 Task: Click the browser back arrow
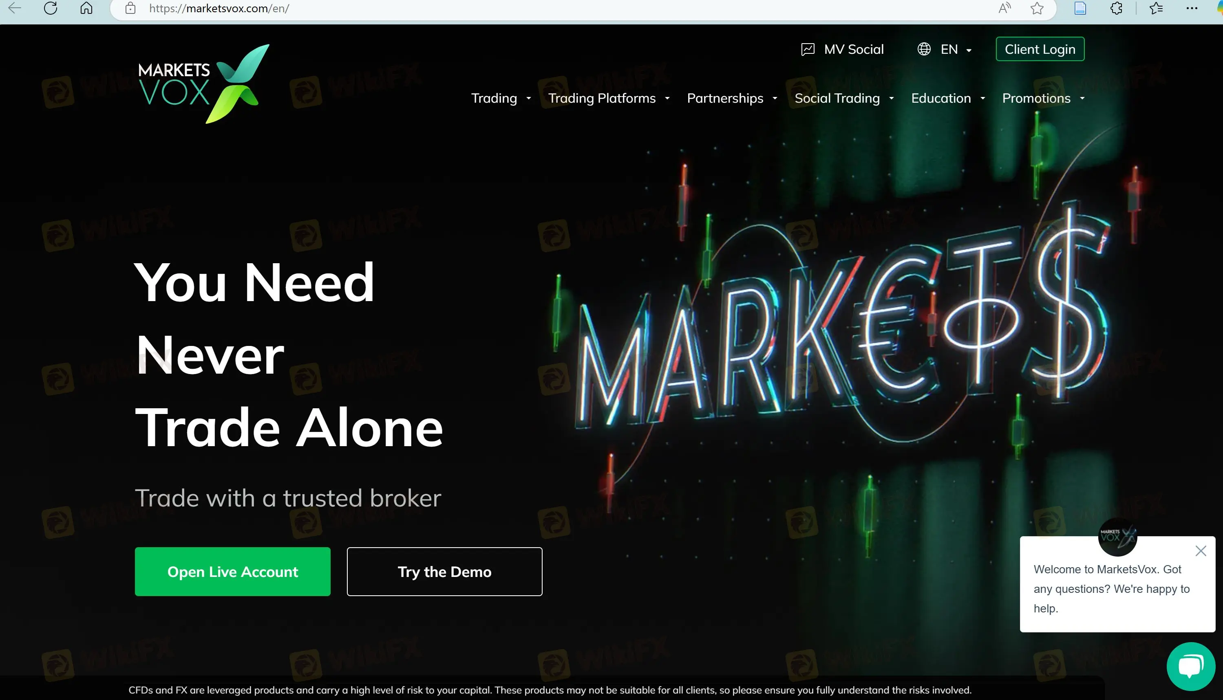tap(15, 8)
